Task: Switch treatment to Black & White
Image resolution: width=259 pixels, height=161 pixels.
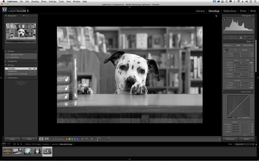Action: point(248,45)
